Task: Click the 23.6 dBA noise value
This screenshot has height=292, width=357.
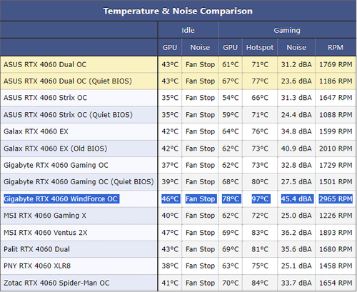Action: point(296,81)
